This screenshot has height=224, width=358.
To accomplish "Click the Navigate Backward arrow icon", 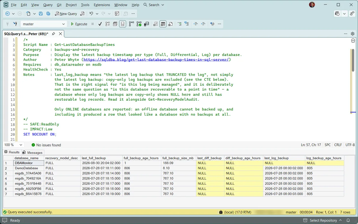I will click(x=7, y=14).
